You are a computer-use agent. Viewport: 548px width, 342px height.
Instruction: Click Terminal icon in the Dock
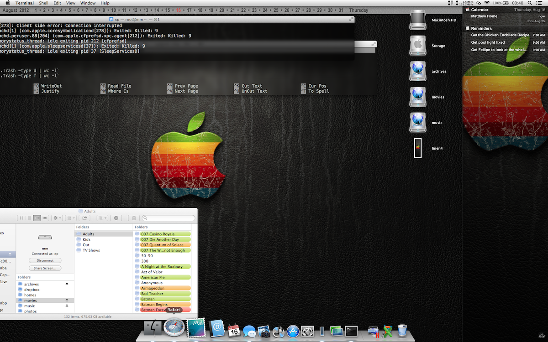pos(351,331)
